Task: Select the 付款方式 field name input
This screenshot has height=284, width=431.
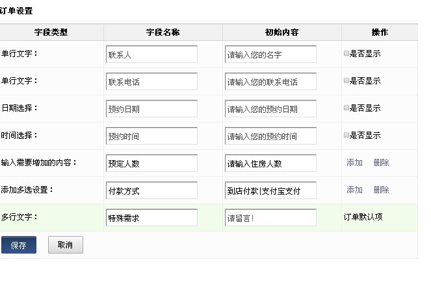Action: (151, 191)
